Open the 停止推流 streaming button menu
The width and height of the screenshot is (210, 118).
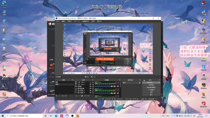coord(159,83)
